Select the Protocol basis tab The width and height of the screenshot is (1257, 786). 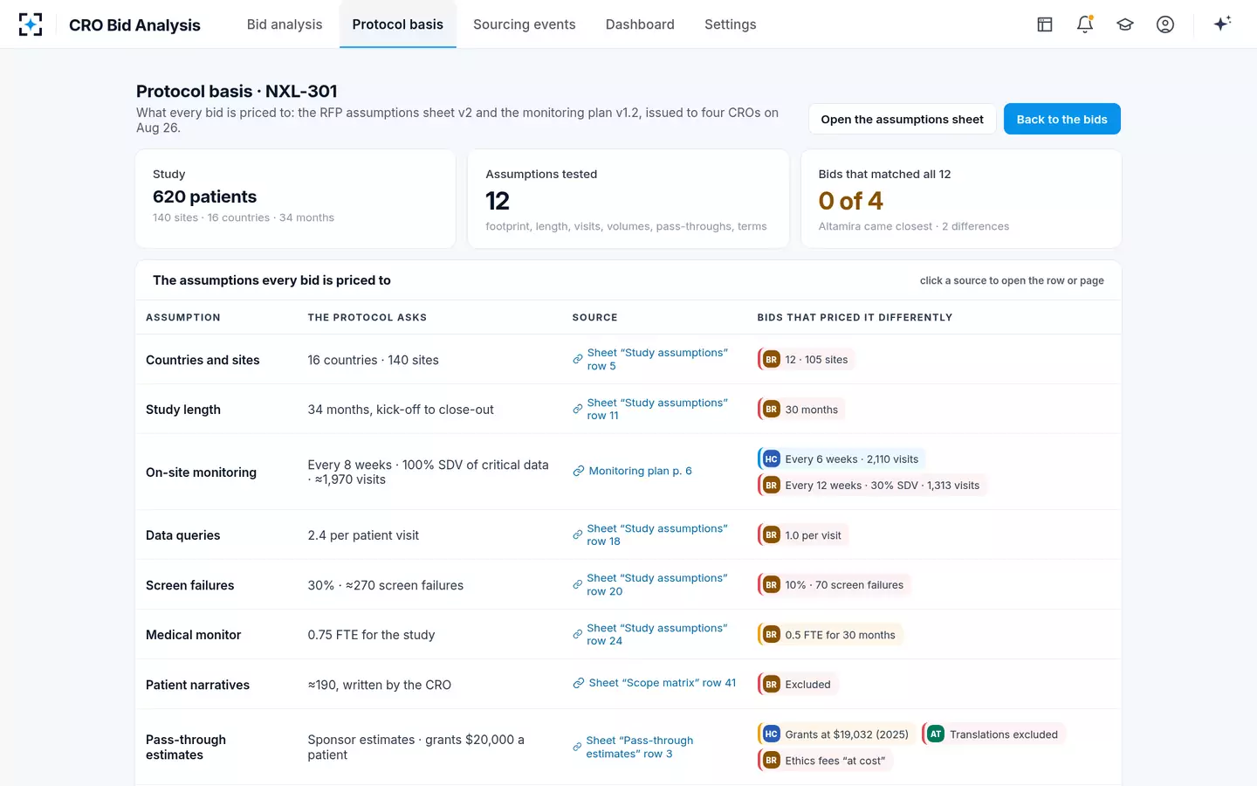click(398, 24)
